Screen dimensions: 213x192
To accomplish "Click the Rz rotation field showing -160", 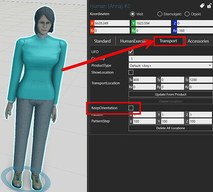I will 195,31.
